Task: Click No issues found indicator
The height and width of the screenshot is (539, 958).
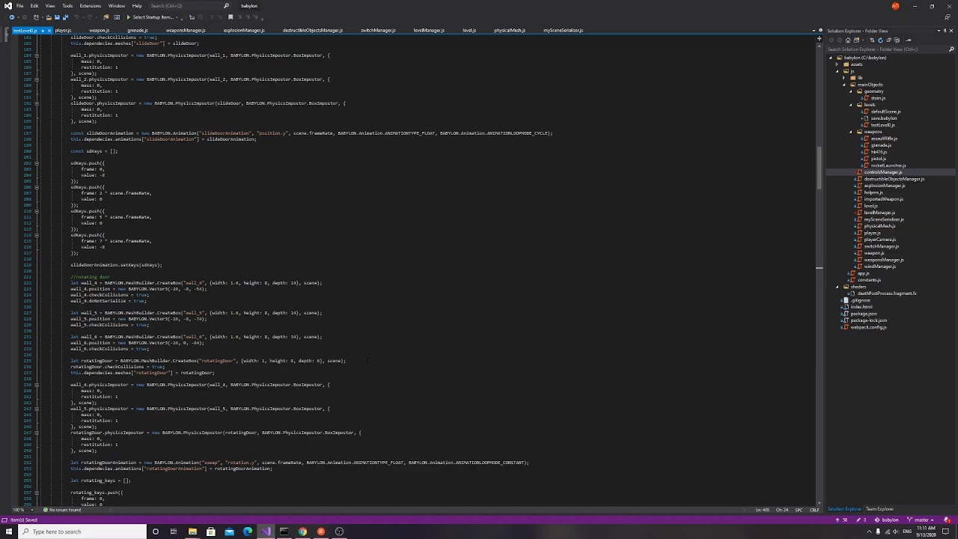Action: click(x=63, y=510)
